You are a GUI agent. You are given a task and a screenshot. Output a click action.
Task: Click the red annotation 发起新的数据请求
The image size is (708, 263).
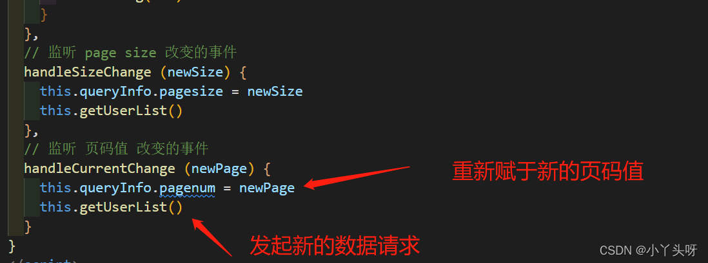(x=335, y=246)
